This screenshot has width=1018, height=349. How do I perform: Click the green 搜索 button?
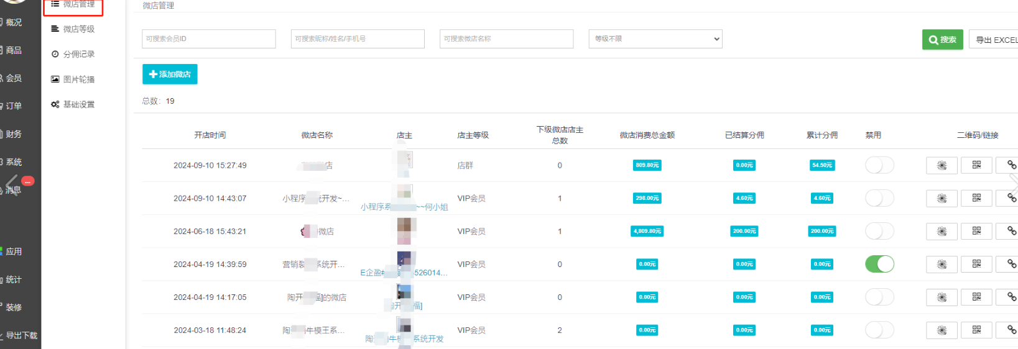click(942, 40)
